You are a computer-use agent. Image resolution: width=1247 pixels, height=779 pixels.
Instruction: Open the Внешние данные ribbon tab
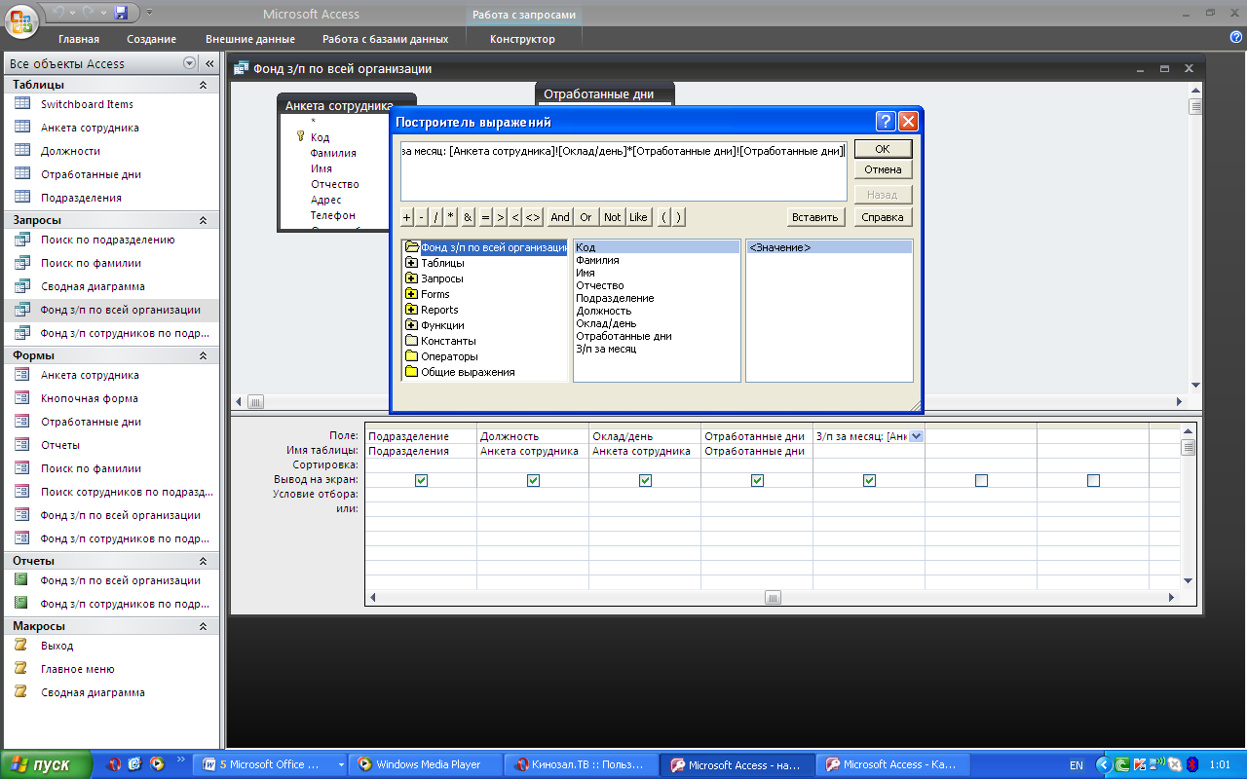pos(250,39)
